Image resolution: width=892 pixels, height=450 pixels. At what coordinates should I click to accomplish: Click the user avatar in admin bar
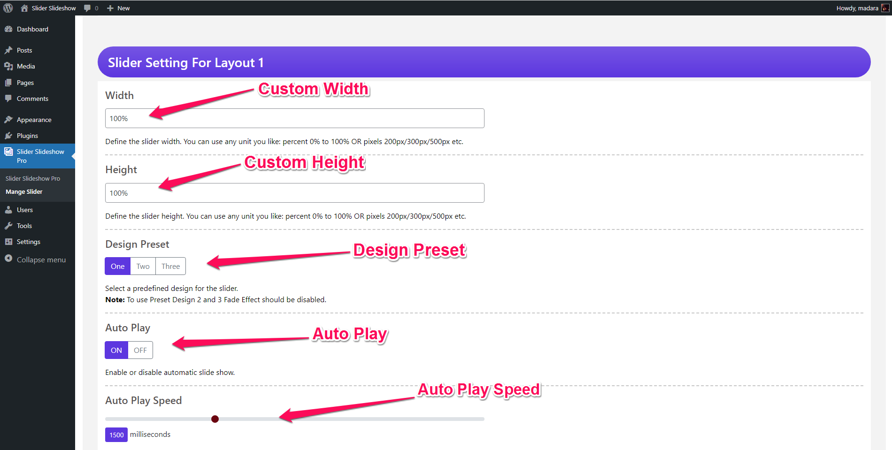click(885, 8)
